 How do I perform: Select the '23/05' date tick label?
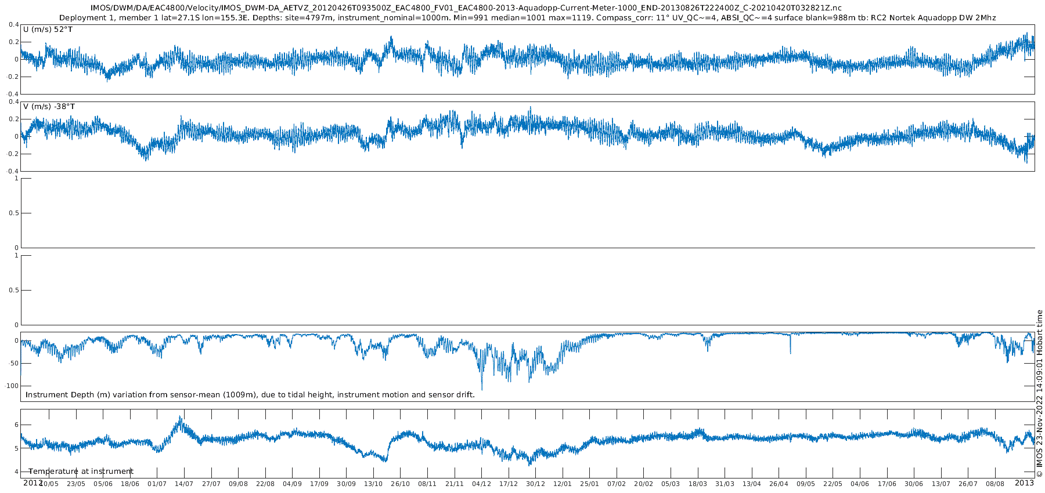[76, 484]
